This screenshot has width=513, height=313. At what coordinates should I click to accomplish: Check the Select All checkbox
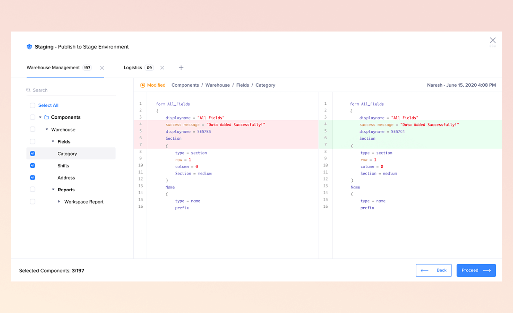32,105
